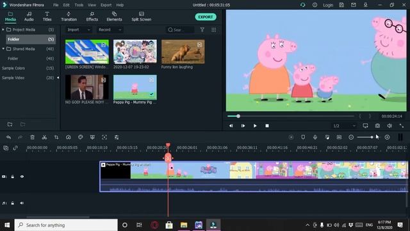Play the preview video

coord(255,126)
